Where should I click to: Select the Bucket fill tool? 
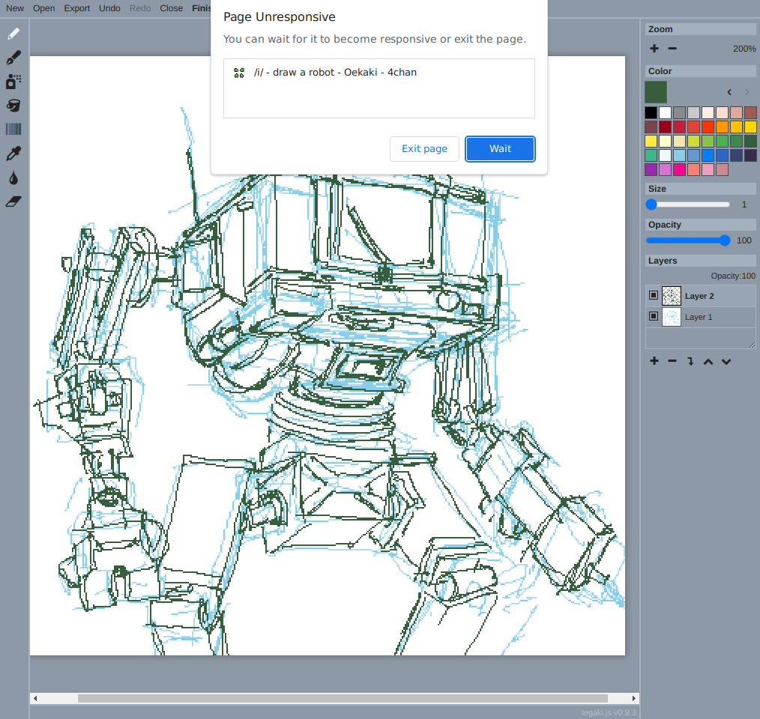coord(13,106)
